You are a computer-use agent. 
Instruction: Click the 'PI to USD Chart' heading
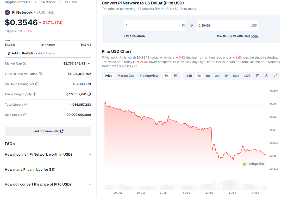click(x=116, y=52)
